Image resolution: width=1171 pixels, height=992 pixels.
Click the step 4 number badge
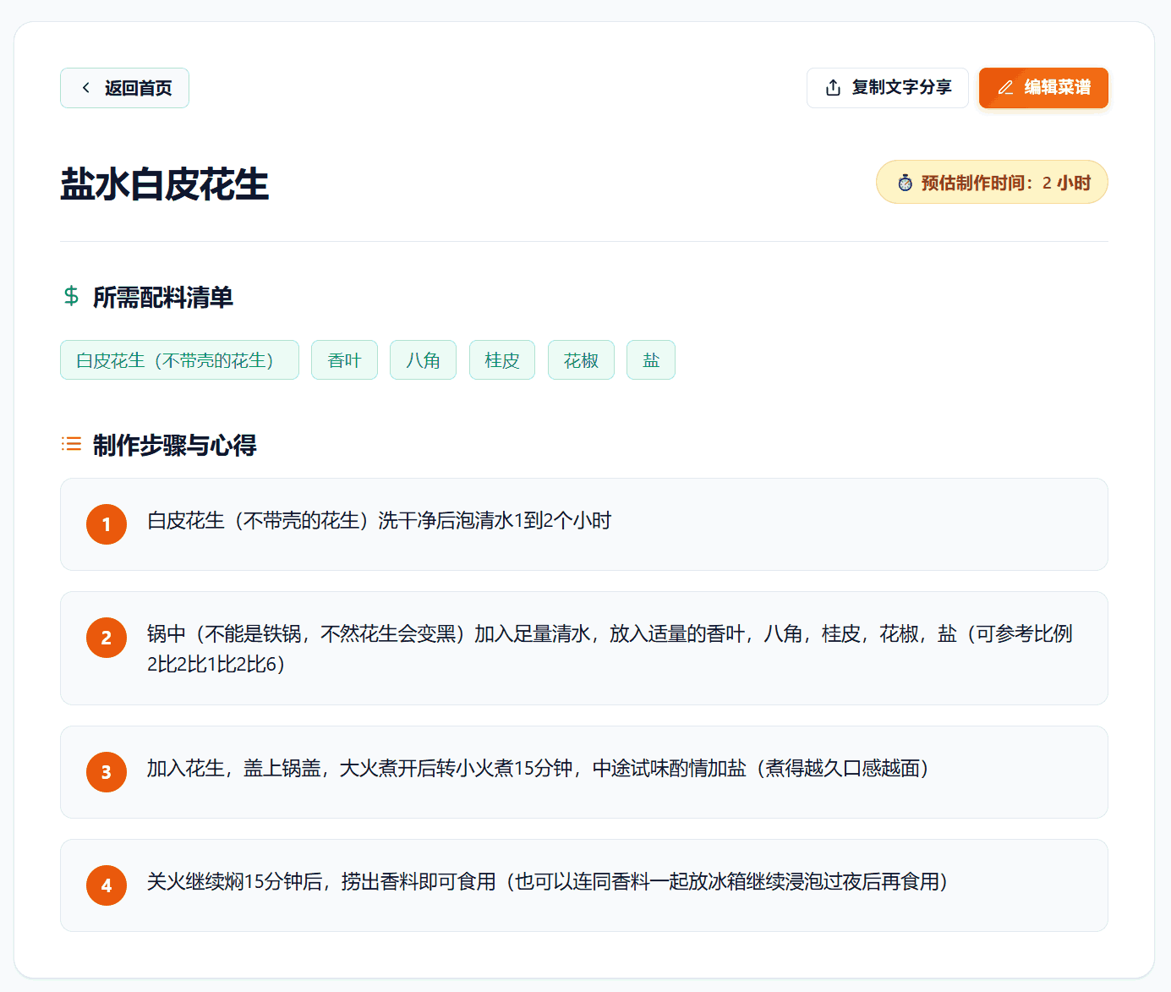pos(107,885)
